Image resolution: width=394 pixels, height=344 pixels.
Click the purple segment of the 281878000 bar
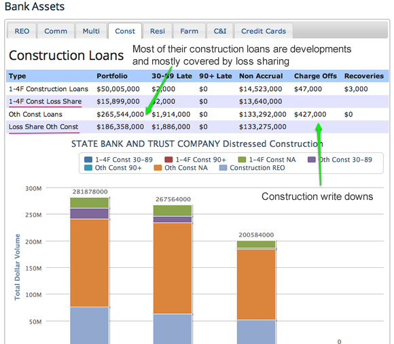pyautogui.click(x=90, y=213)
